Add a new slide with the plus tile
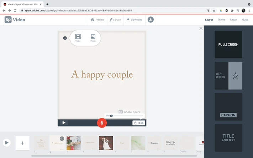This screenshot has width=253, height=158. (22, 143)
